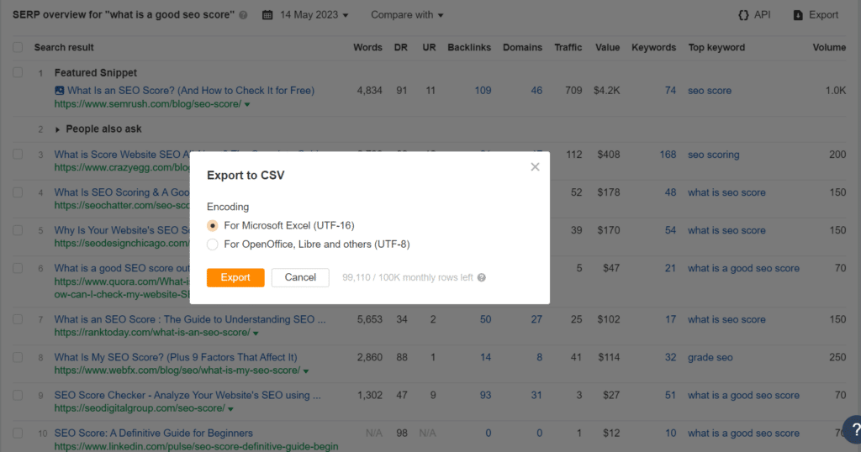Tick the select-all checkbox in table header
Screen dimensions: 861x452
tap(18, 47)
